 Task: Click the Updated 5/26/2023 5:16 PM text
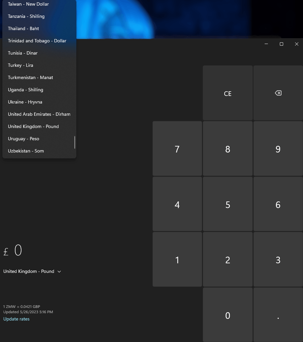28,312
